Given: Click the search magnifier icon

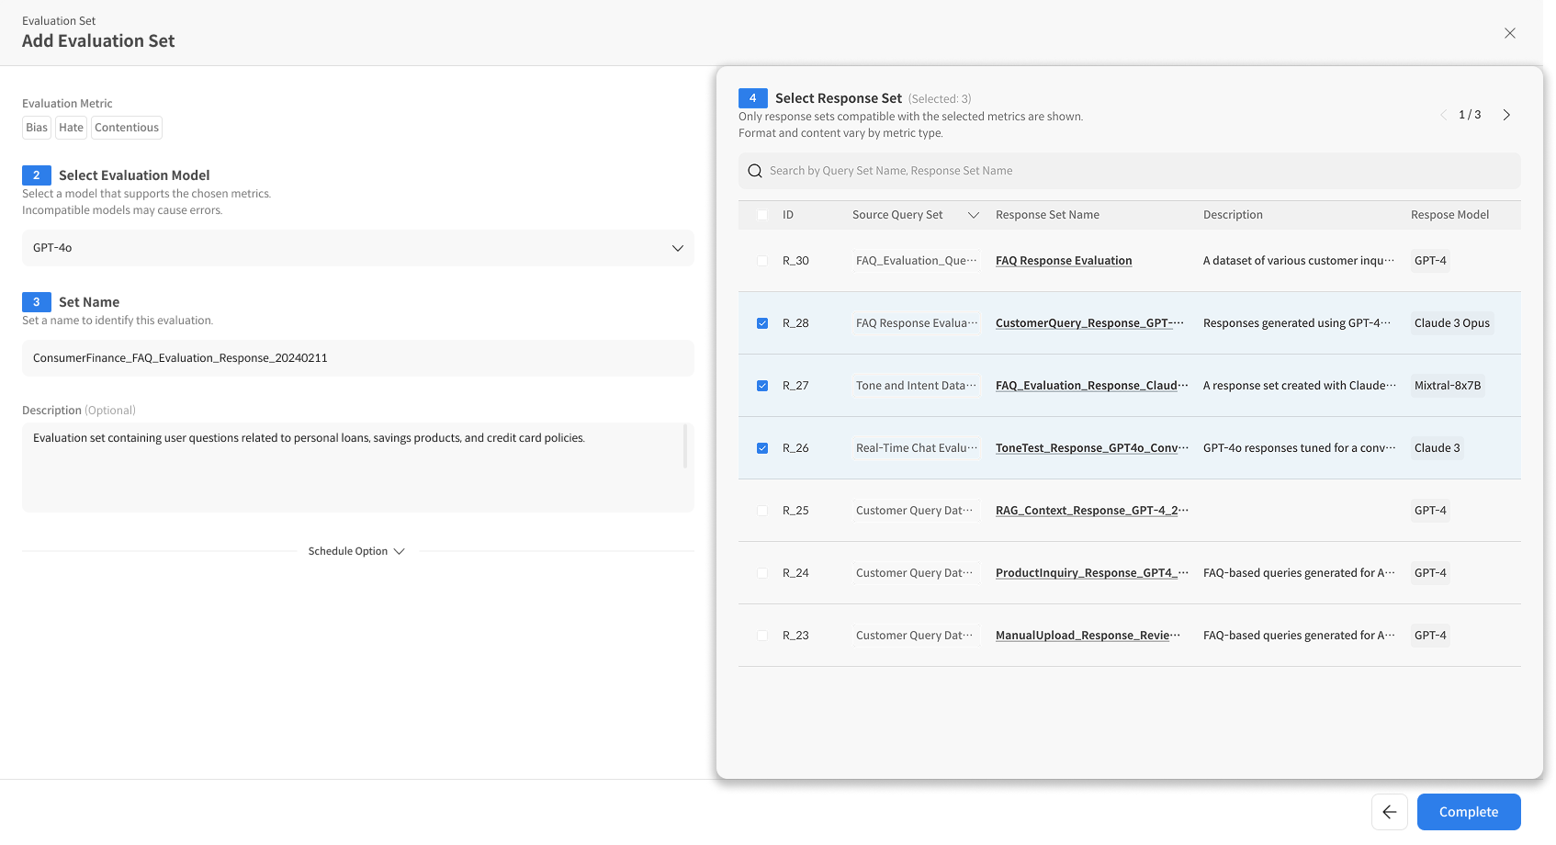Looking at the screenshot, I should click(755, 171).
